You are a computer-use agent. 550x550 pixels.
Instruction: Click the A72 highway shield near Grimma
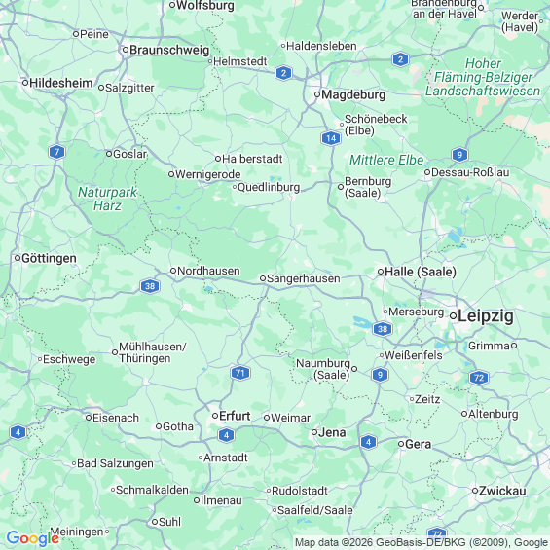coord(479,378)
